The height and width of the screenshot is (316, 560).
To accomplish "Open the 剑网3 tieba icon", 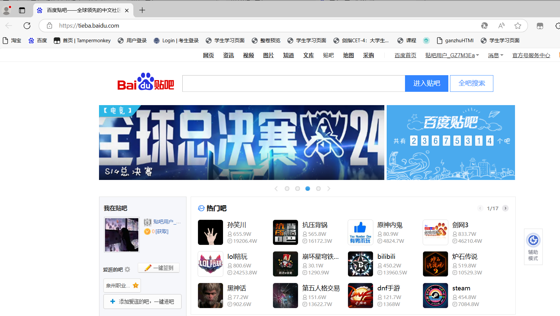I will pos(435,232).
